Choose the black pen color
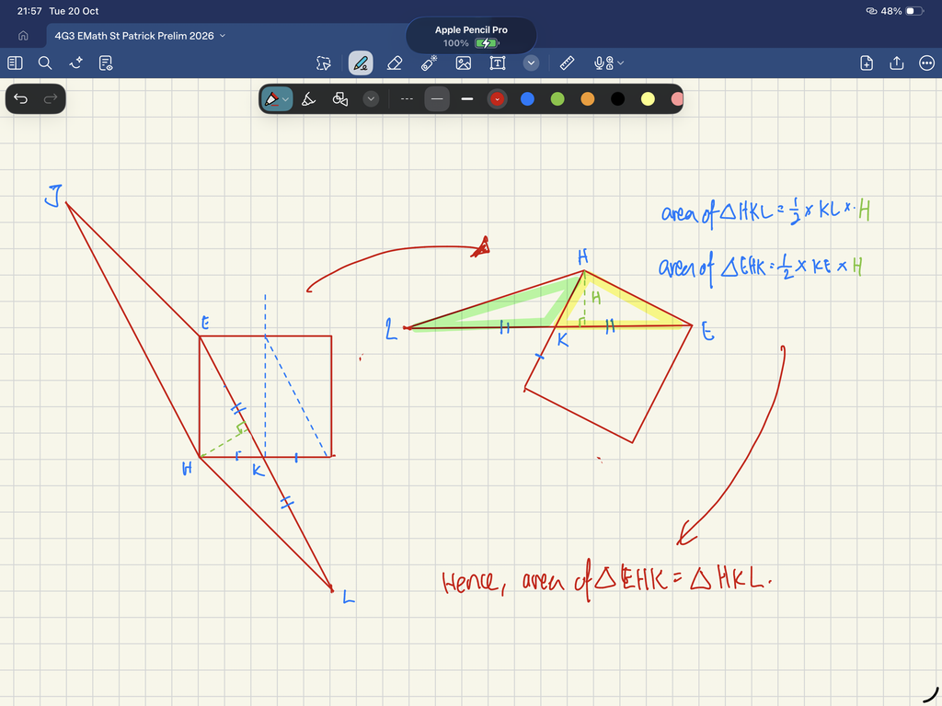The image size is (942, 706). pos(617,99)
